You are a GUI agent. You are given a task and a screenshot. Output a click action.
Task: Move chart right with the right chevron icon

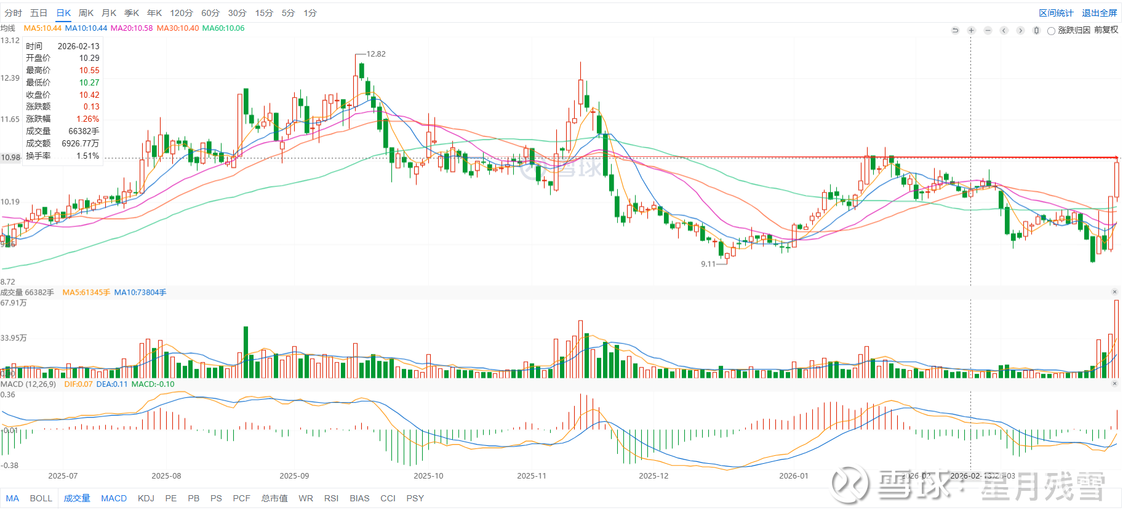coord(1020,30)
